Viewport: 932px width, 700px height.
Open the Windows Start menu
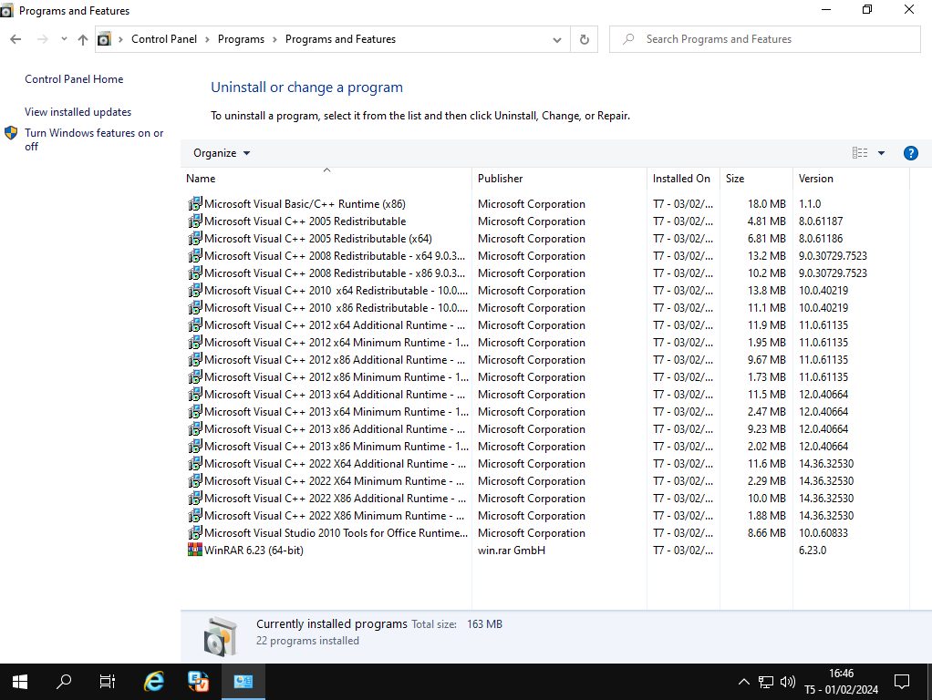(x=20, y=681)
